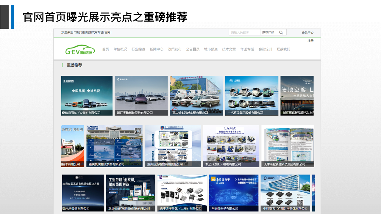Screen dimensions: 381x214
Task: Open the 华润微电子有限公司 card
Action: (x=234, y=193)
